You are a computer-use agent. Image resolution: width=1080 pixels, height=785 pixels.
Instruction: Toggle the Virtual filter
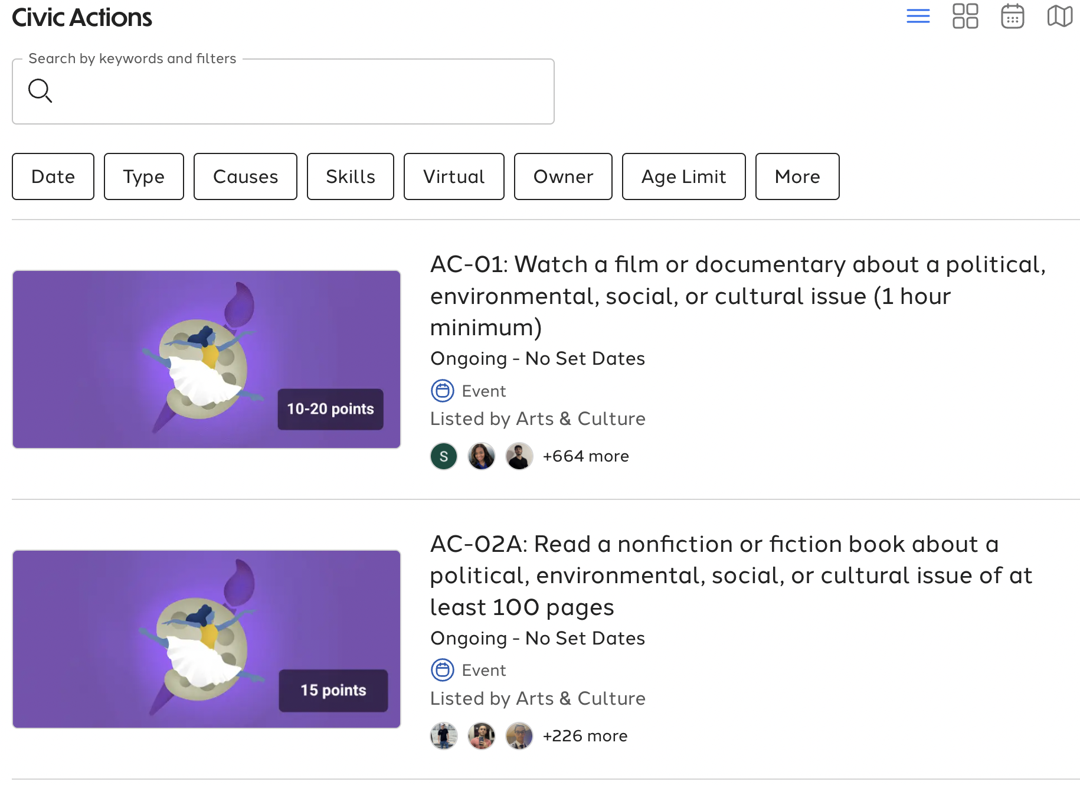pyautogui.click(x=453, y=176)
